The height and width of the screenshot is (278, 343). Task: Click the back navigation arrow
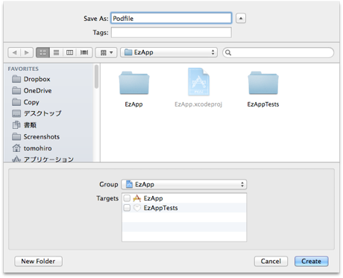[x=14, y=52]
